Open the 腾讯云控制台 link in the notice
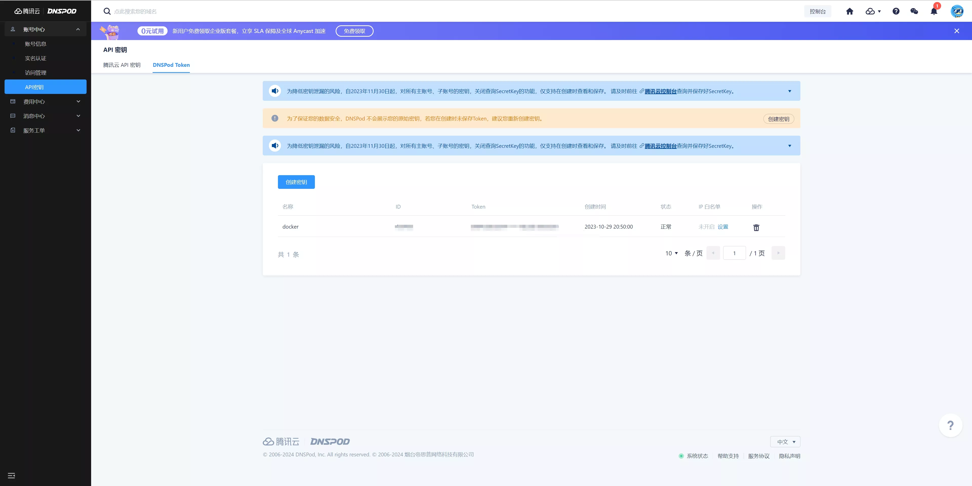Screen dimensions: 972x486 click(660, 91)
